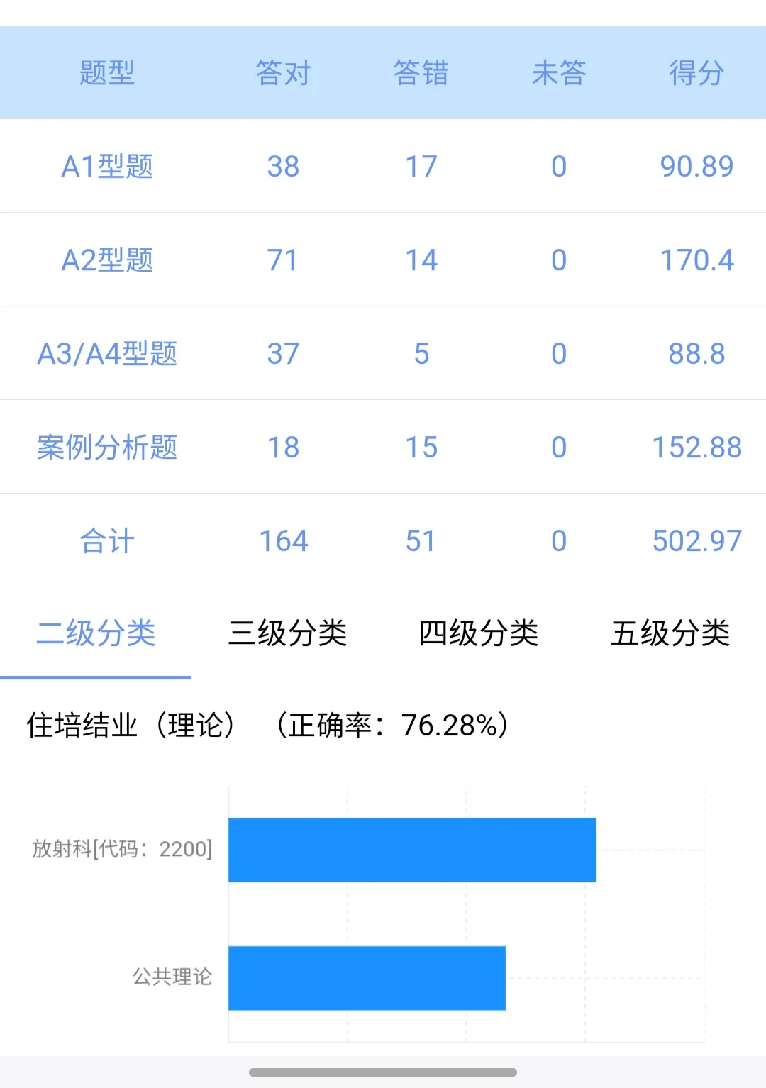Click A3/A4型题 wrong count 5

point(421,353)
